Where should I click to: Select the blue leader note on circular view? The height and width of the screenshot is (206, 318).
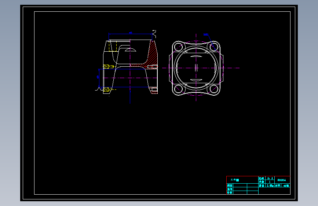click(x=206, y=34)
